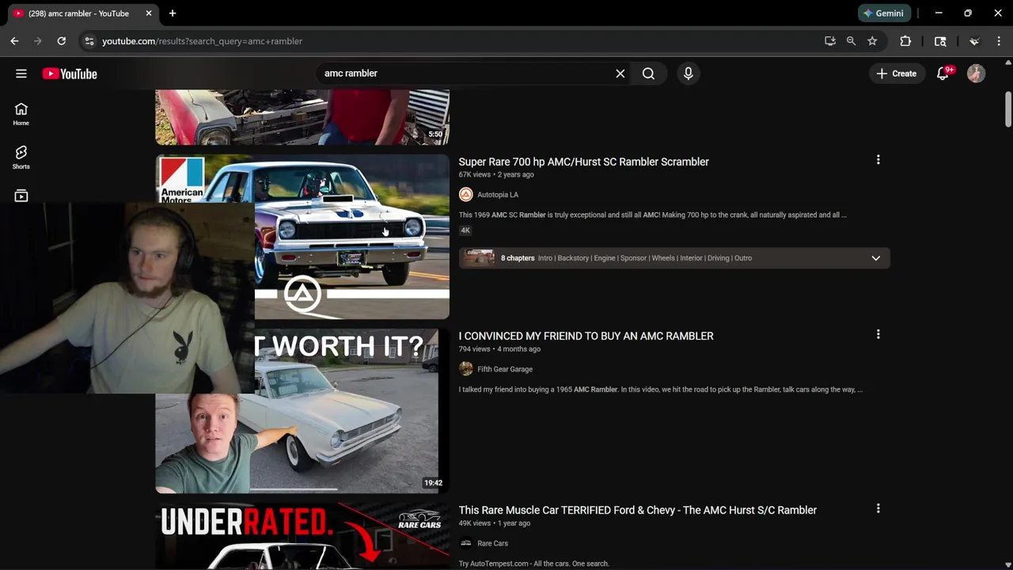The height and width of the screenshot is (570, 1013).
Task: Open the notifications bell
Action: coord(943,74)
